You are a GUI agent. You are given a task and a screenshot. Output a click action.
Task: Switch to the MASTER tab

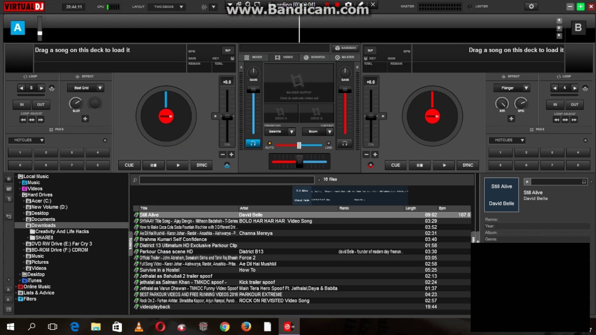[x=345, y=57]
